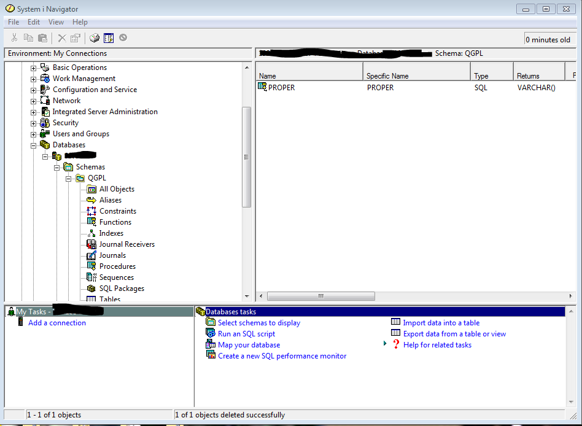Click the Copy toolbar icon

(x=28, y=37)
